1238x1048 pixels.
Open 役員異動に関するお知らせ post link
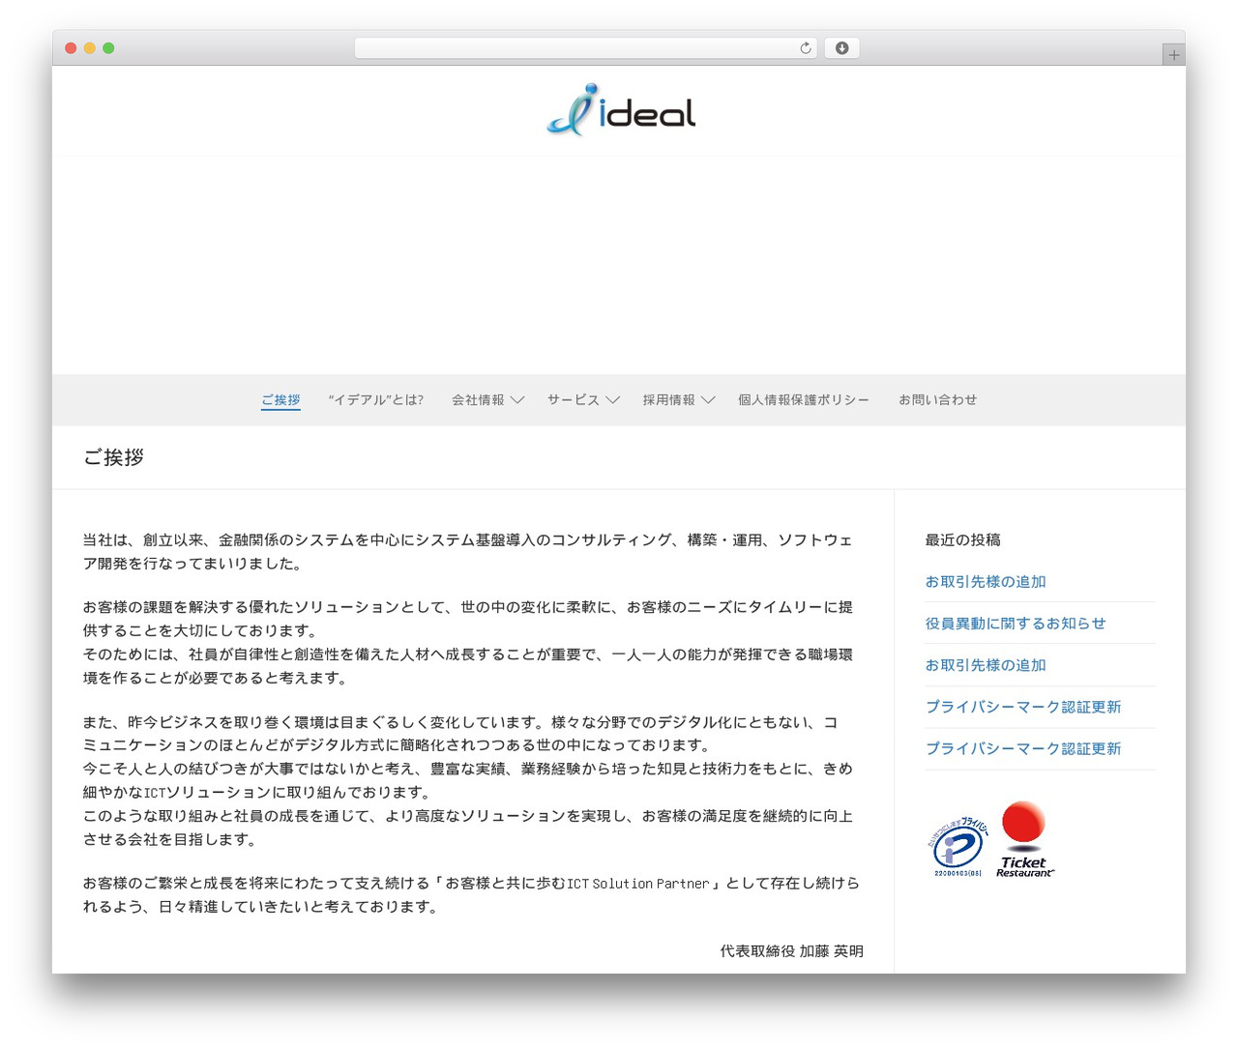click(1016, 624)
